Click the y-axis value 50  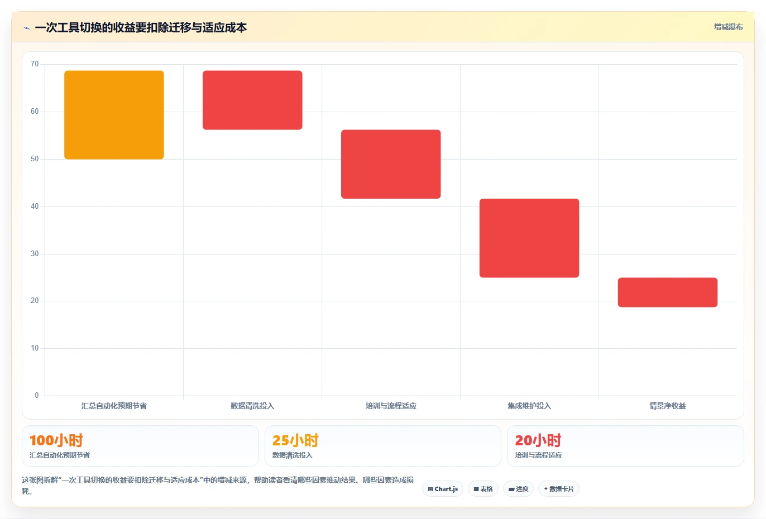point(35,159)
